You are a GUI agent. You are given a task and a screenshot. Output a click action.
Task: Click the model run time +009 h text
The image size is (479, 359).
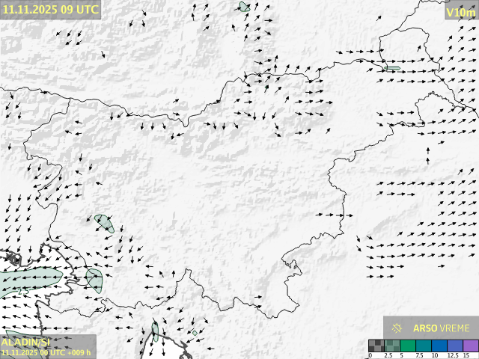[x=46, y=352]
